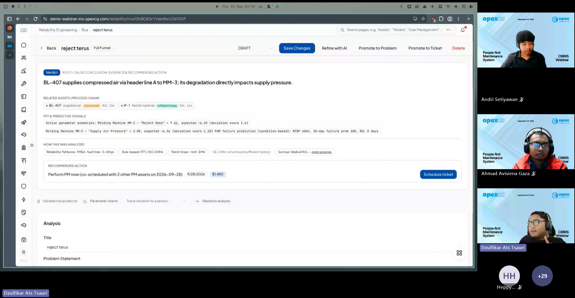Open the Home icon in the sidebar

point(24,45)
